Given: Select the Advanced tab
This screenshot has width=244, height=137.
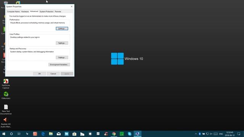Looking at the screenshot, I should click(x=34, y=11).
